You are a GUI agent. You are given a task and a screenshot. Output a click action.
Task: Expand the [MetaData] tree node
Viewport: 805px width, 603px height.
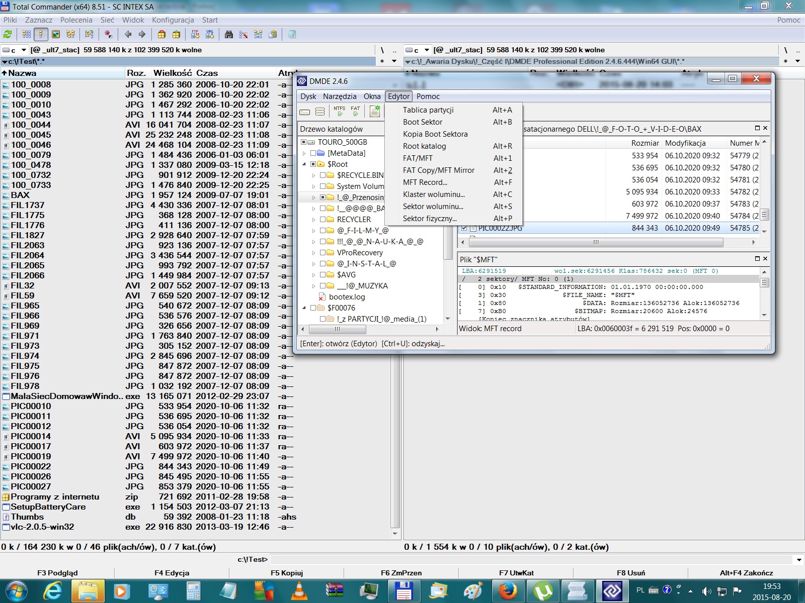[304, 153]
